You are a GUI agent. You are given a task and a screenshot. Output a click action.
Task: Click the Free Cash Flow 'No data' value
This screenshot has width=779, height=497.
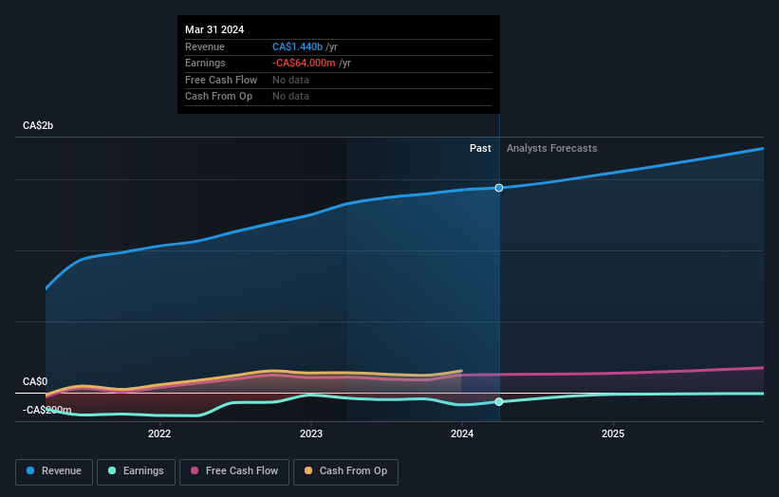[x=290, y=80]
